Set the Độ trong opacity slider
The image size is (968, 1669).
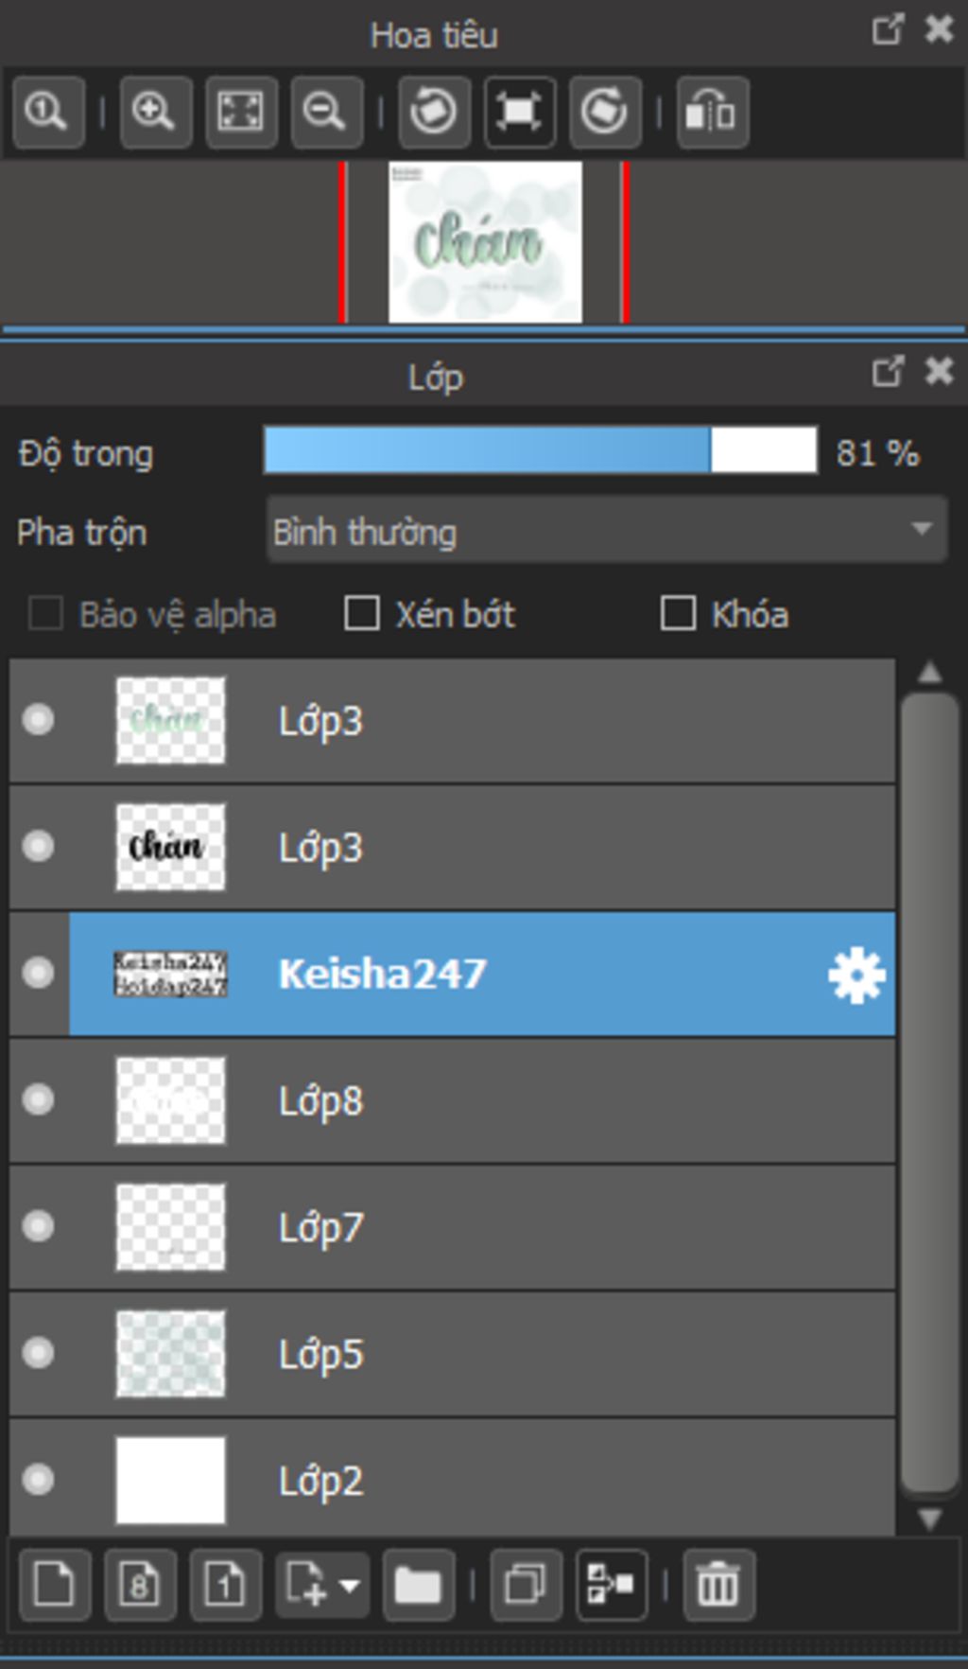540,450
